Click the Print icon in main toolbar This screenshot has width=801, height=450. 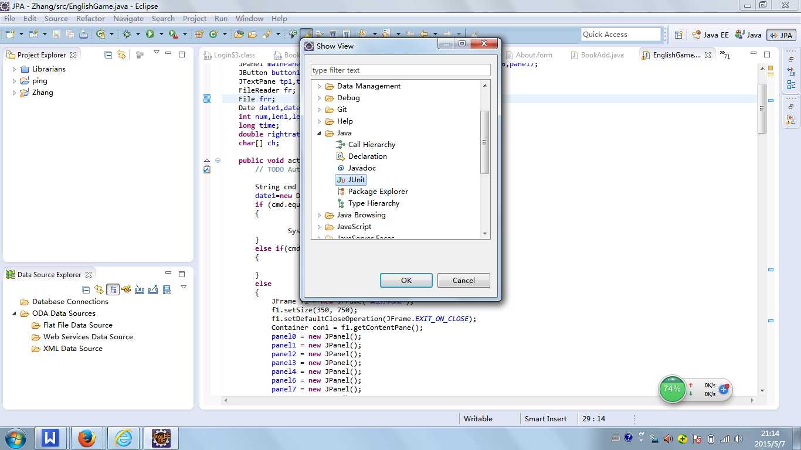(x=83, y=35)
